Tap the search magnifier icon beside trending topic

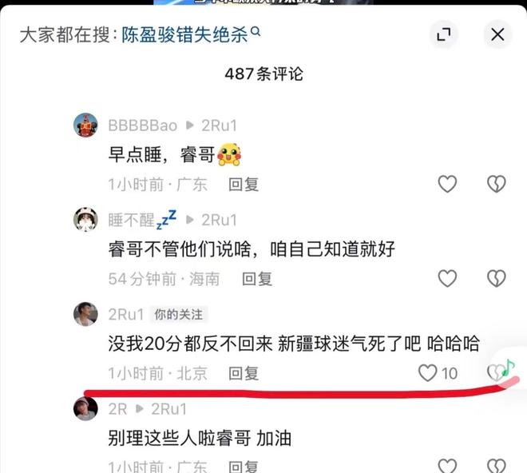256,32
